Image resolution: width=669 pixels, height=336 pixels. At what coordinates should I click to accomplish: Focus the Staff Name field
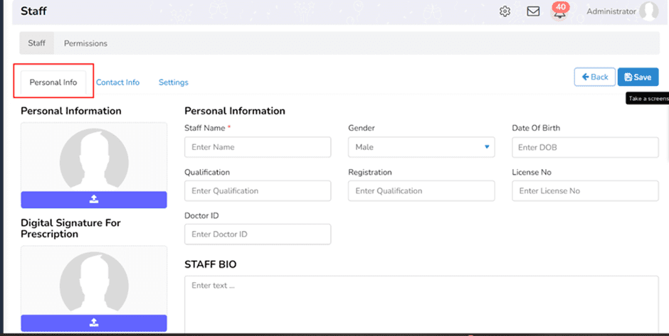258,147
